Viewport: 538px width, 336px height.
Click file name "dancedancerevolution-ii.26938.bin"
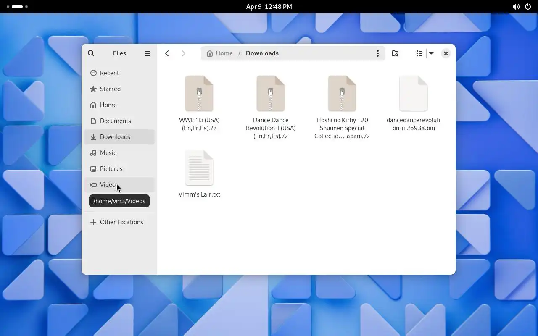click(414, 124)
